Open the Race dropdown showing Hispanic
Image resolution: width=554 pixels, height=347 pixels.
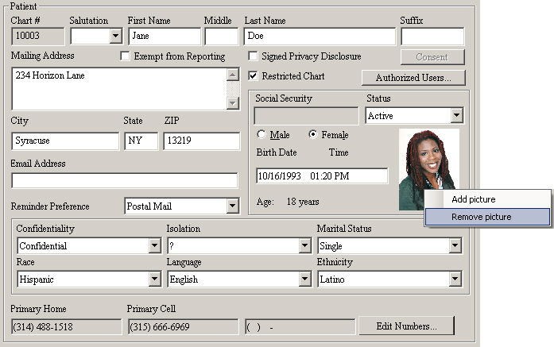[x=155, y=280]
